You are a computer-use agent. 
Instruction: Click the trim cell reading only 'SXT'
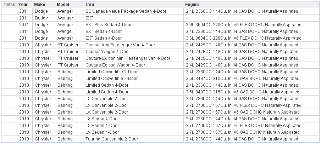click(x=89, y=18)
